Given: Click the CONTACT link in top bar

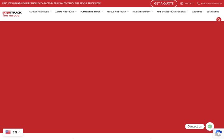Looking at the screenshot, I should (189, 3).
